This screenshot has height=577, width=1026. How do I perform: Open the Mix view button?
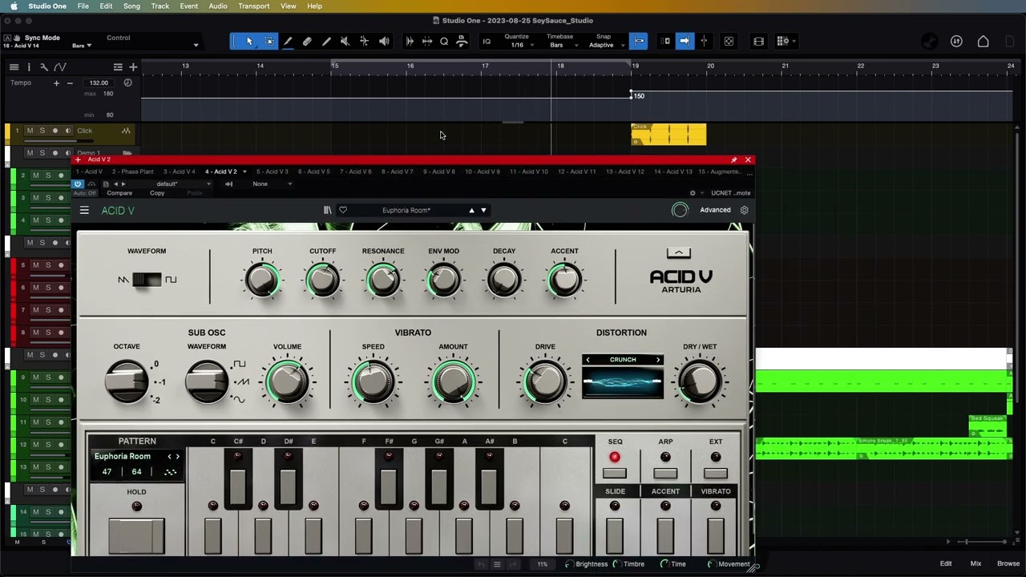[976, 563]
